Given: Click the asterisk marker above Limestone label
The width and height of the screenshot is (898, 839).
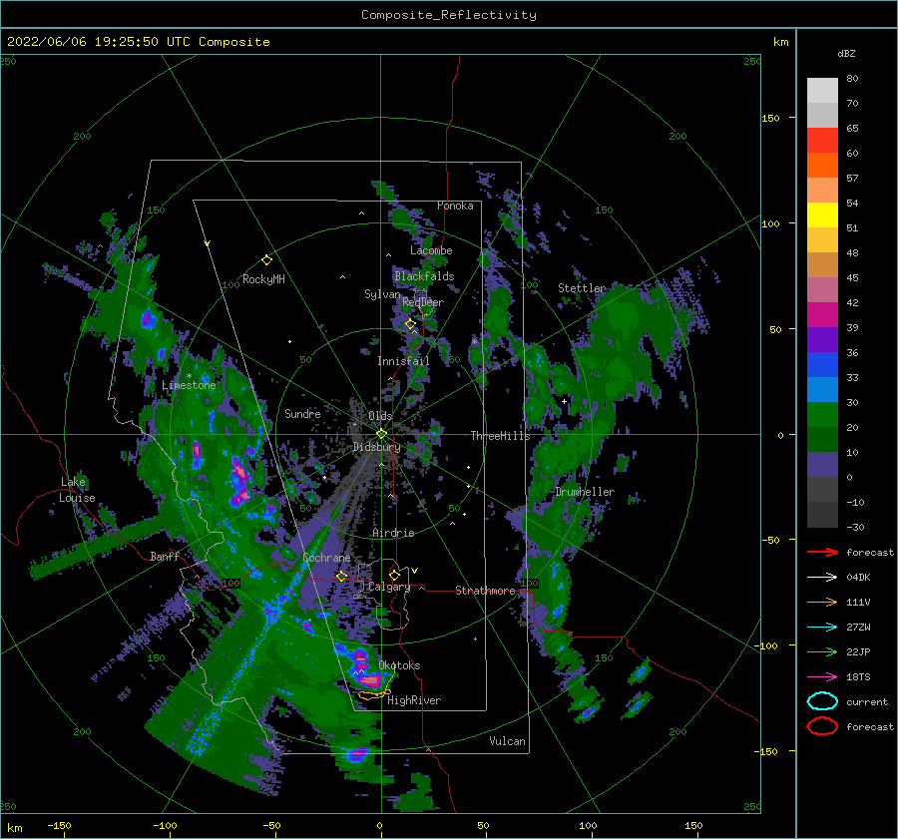Looking at the screenshot, I should (x=189, y=376).
